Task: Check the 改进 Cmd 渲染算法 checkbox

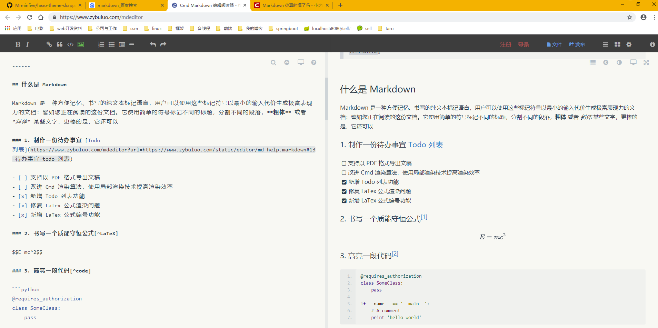Action: (344, 173)
